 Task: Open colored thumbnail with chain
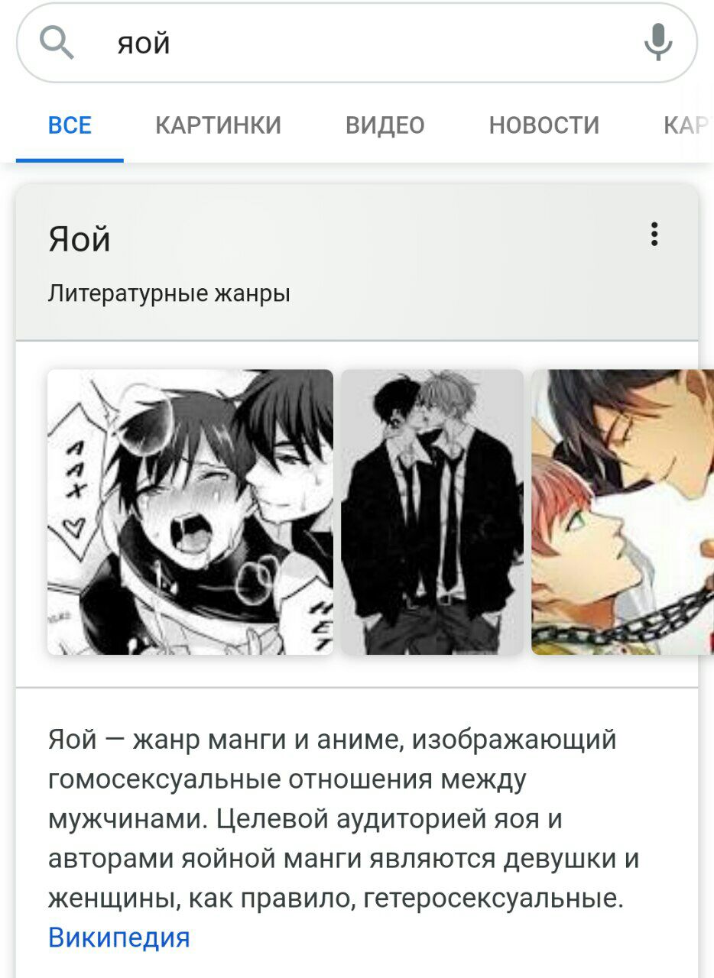tap(623, 512)
